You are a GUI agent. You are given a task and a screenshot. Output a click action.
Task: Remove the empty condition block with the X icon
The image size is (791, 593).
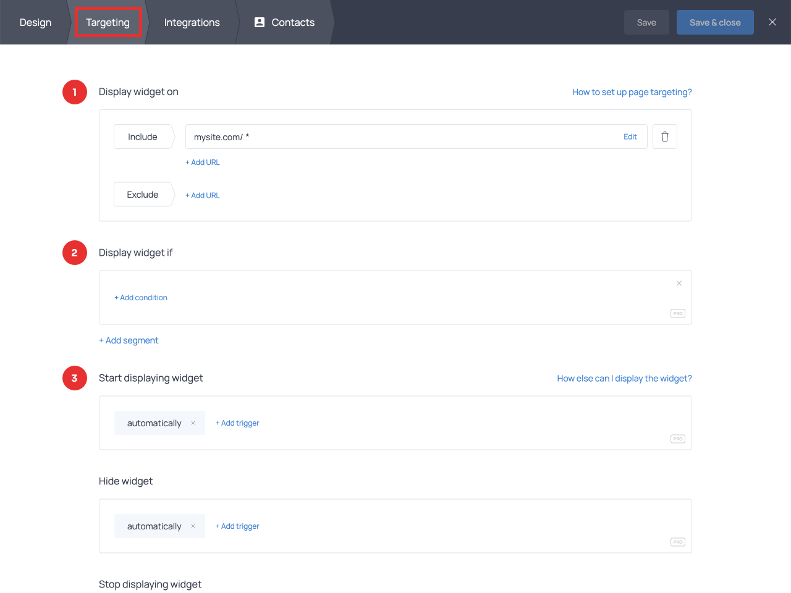point(679,283)
